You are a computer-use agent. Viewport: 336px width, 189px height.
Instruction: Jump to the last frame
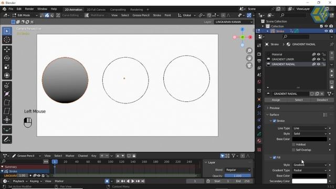pyautogui.click(x=143, y=181)
